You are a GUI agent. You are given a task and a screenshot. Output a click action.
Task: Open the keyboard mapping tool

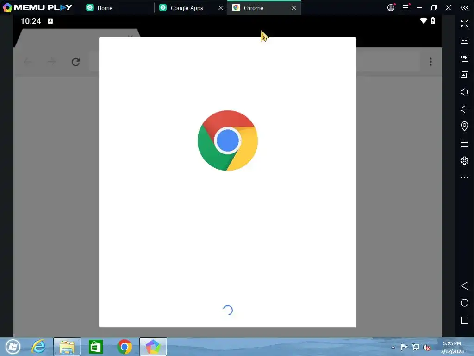(x=464, y=41)
